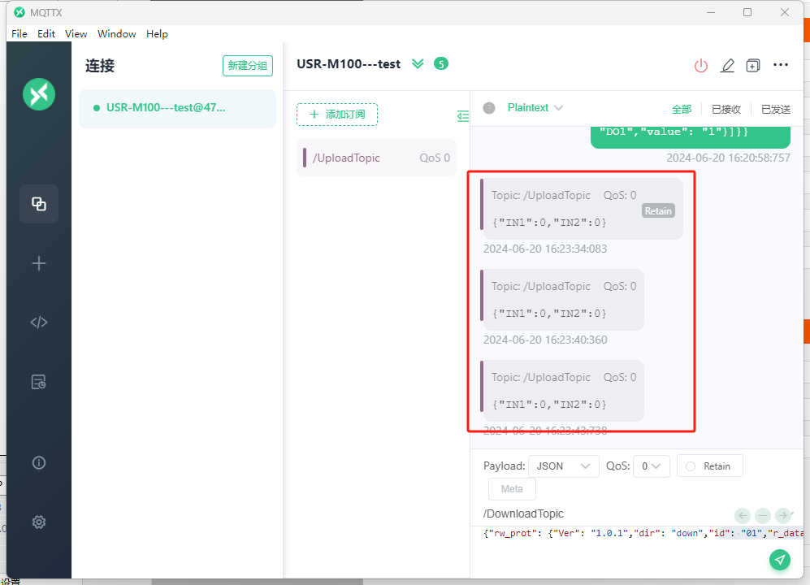Image resolution: width=810 pixels, height=585 pixels.
Task: Click the /DownloadTopic topic input field
Action: coord(601,514)
